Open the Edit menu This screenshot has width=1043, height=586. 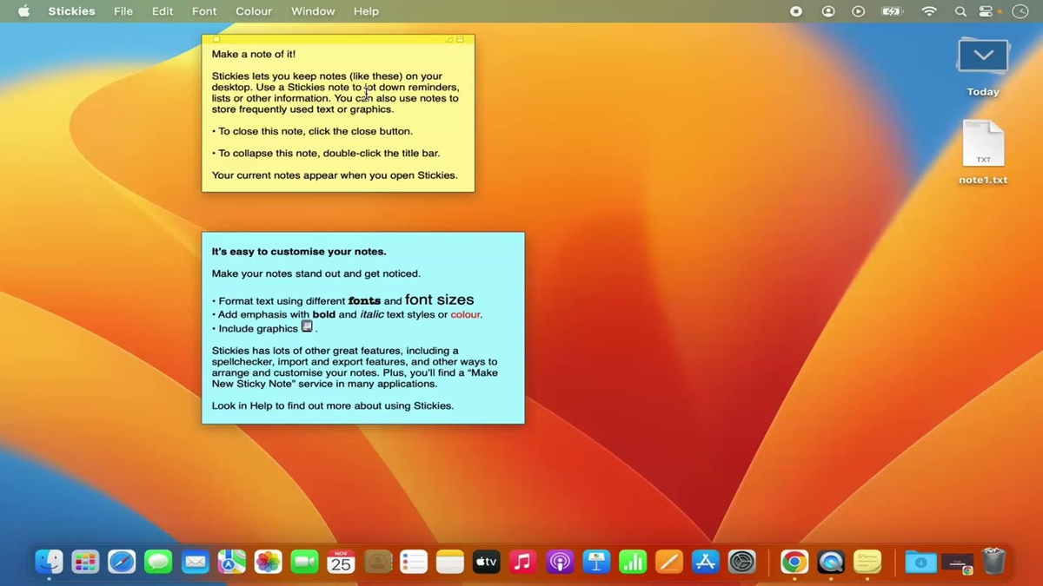click(163, 11)
